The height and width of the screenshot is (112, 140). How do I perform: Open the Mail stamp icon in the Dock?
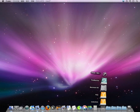tap(37, 108)
